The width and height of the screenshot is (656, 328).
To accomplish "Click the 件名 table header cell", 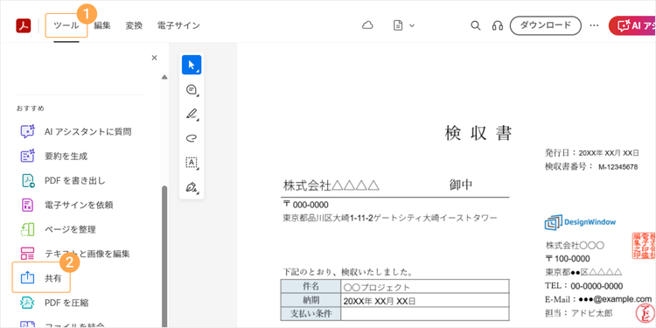I will (x=311, y=287).
